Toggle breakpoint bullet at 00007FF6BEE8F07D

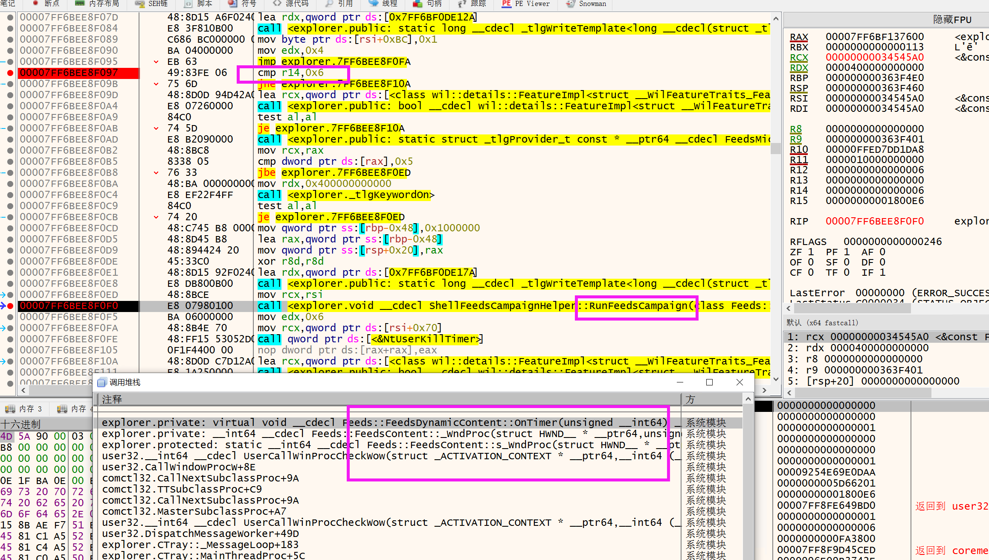point(10,17)
